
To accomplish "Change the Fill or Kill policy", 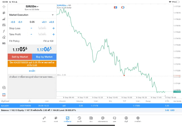I will (x=48, y=41).
